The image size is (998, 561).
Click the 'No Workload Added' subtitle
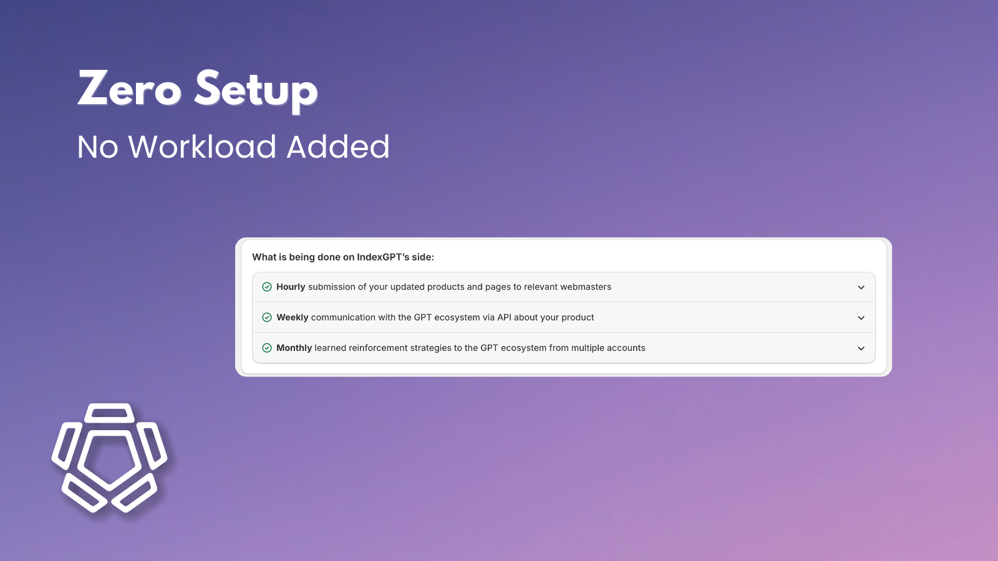pos(233,147)
